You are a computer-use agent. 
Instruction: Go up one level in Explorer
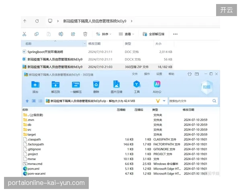tap(25, 21)
